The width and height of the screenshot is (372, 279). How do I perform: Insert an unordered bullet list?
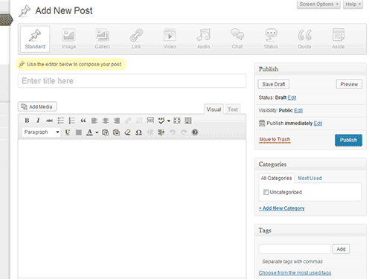pyautogui.click(x=60, y=121)
